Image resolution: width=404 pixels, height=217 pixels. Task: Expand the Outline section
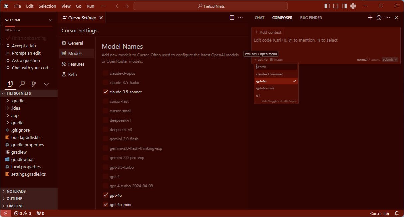point(29,199)
